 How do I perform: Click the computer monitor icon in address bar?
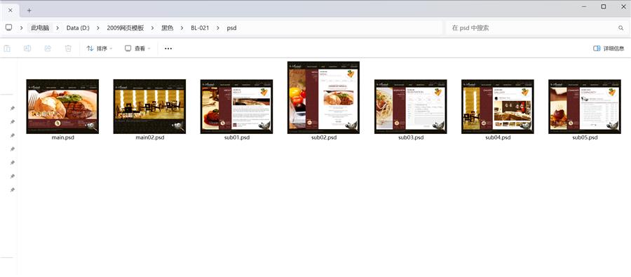(8, 28)
